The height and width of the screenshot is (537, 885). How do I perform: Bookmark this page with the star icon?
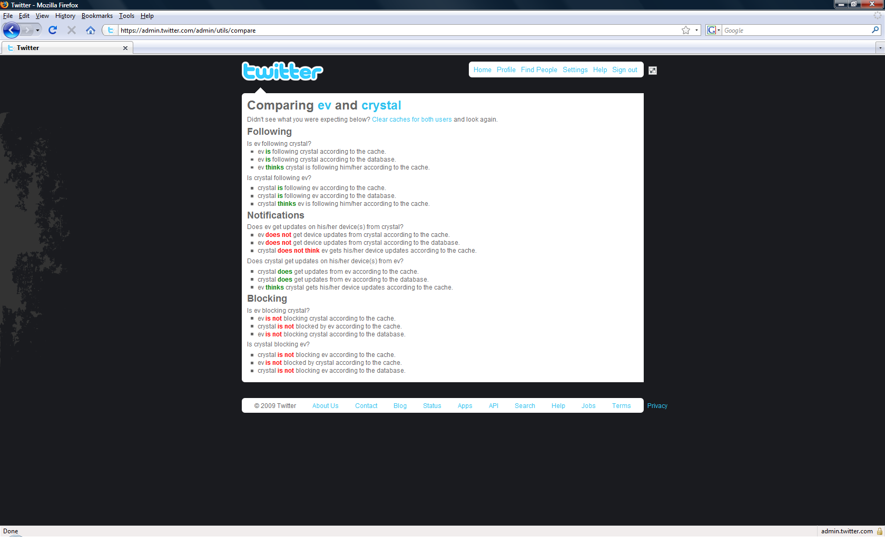pos(686,30)
